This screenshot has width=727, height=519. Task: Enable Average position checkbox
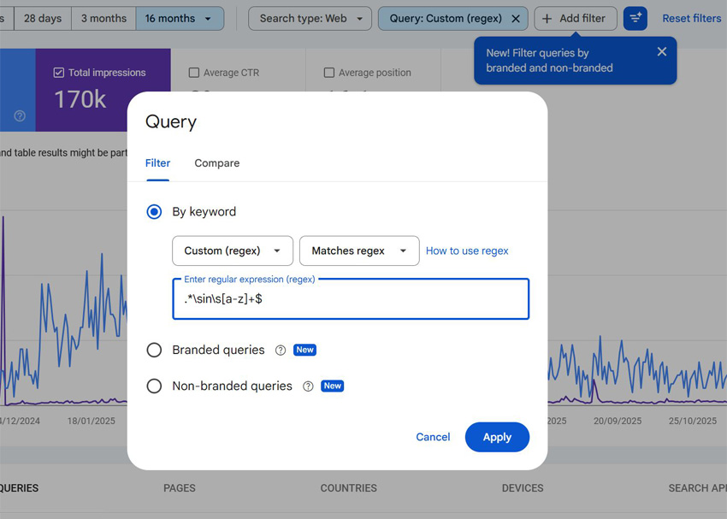(x=328, y=73)
